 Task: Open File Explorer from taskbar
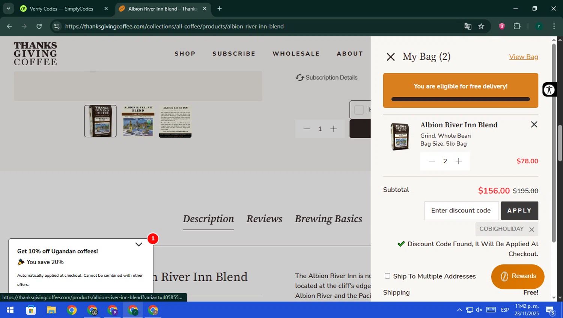coord(51,310)
